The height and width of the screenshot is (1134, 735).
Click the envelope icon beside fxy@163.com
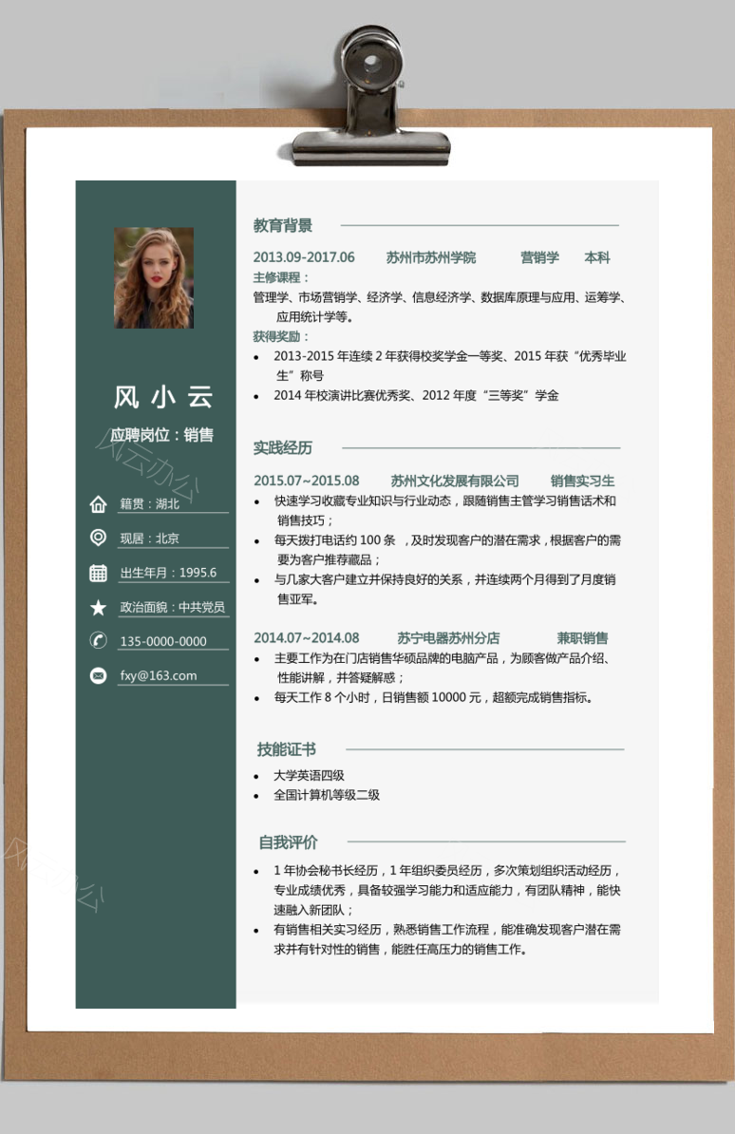click(x=99, y=675)
